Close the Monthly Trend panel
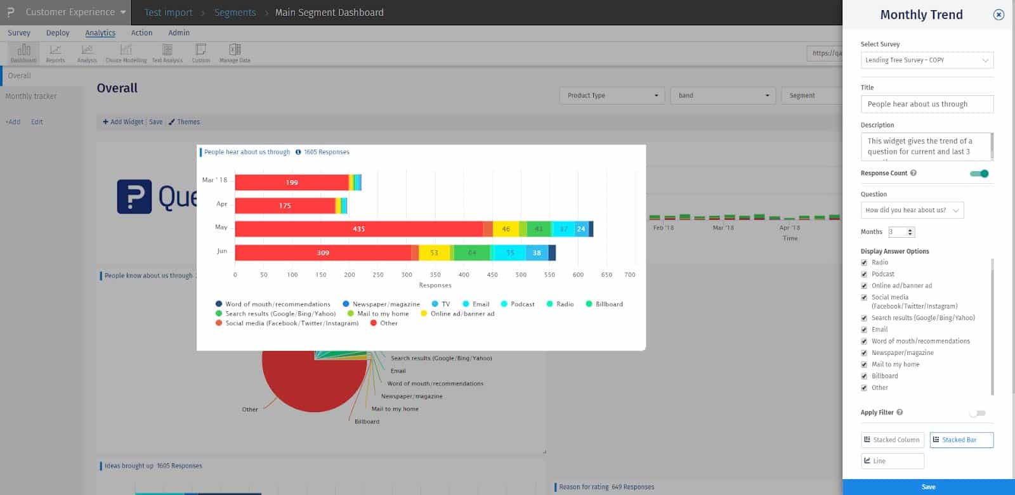This screenshot has height=495, width=1015. [x=999, y=15]
